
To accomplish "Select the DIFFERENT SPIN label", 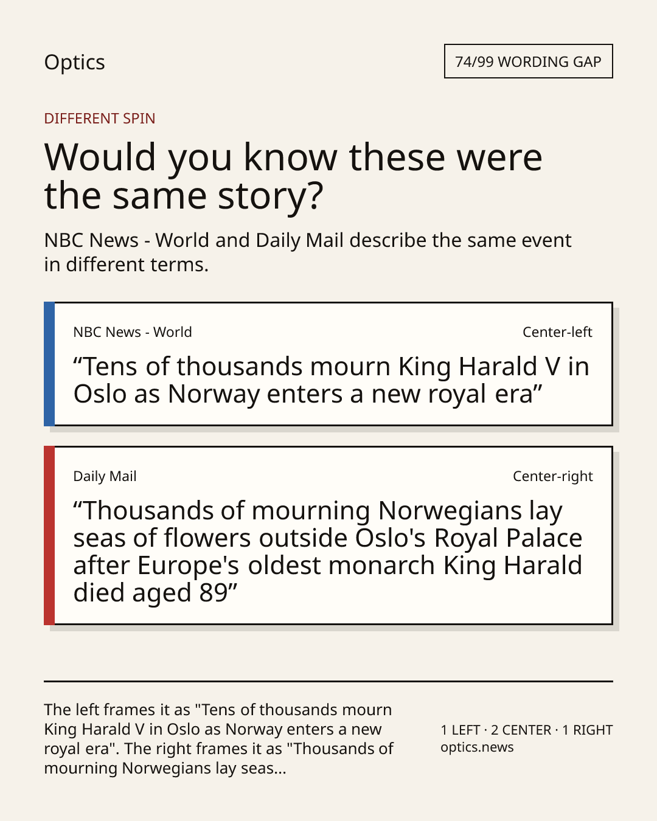I will (x=100, y=118).
